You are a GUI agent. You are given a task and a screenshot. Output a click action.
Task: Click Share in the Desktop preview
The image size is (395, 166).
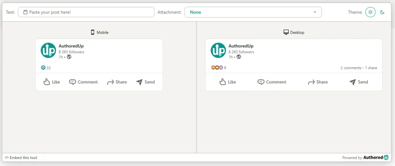[318, 82]
